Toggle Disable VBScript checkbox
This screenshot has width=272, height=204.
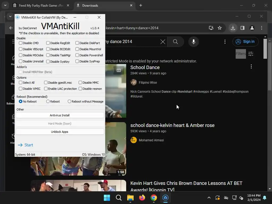click(20, 49)
